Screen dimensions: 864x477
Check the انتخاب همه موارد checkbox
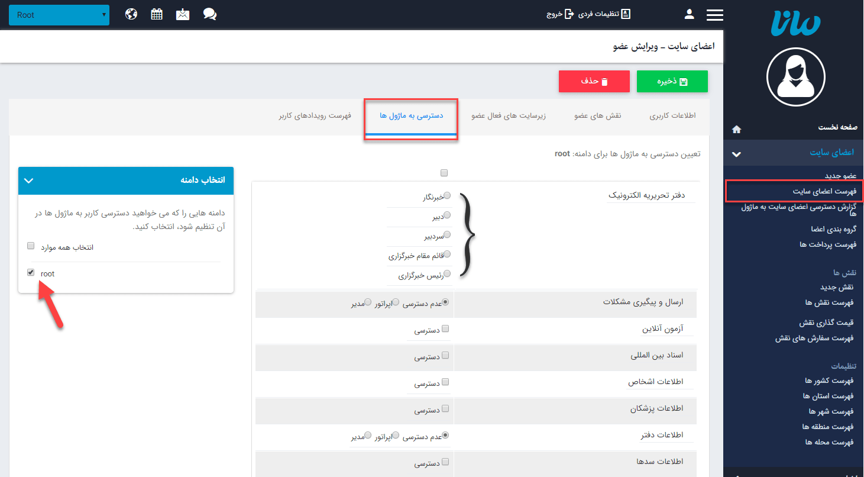tap(30, 245)
